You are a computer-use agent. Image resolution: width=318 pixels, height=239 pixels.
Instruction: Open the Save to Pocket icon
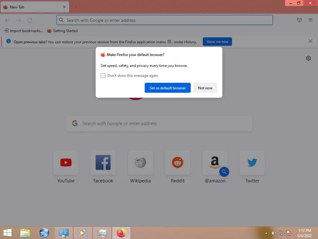pos(299,20)
